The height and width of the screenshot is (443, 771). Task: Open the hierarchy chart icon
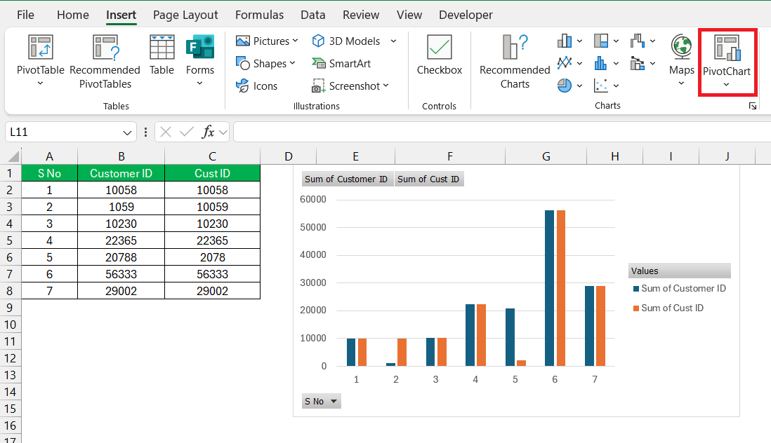click(x=601, y=41)
